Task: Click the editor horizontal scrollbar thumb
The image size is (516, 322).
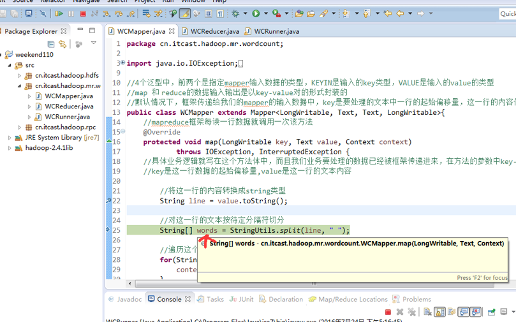Action: click(x=314, y=283)
